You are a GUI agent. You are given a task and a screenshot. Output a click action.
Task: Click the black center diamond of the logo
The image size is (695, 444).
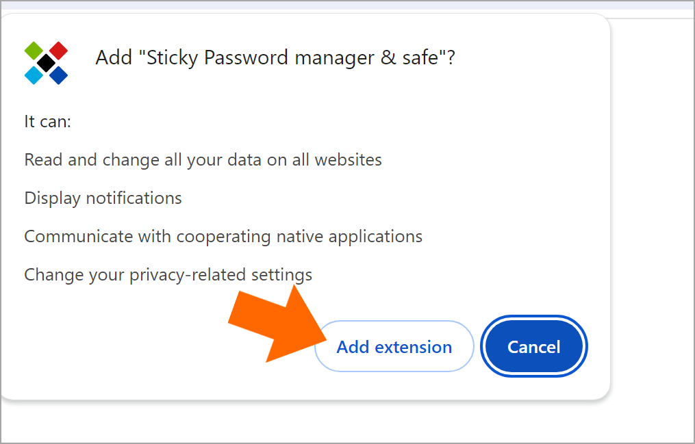coord(46,63)
